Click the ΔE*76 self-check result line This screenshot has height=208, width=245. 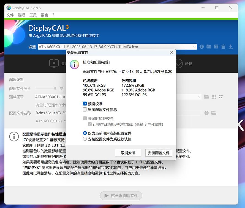click(127, 71)
